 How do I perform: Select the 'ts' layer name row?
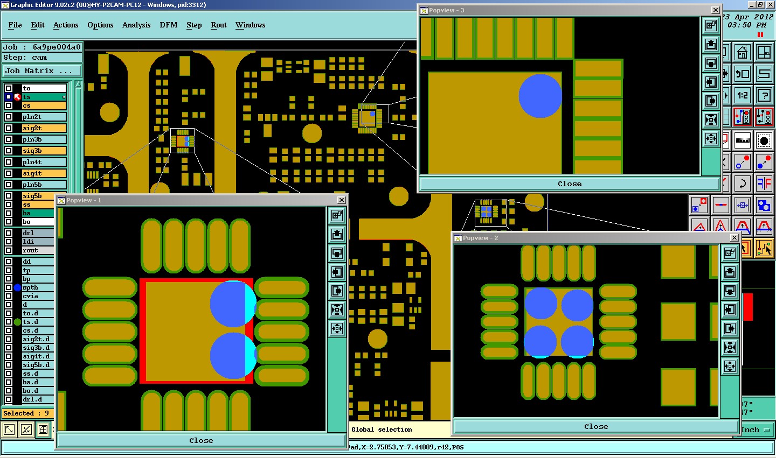pos(44,97)
